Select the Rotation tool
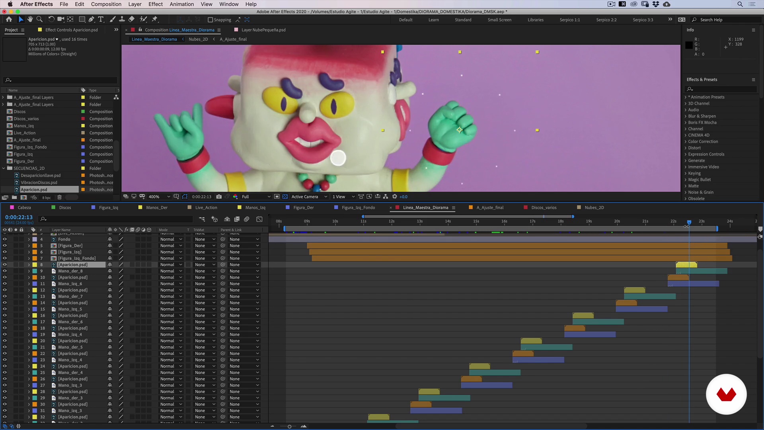The height and width of the screenshot is (430, 764). click(51, 19)
